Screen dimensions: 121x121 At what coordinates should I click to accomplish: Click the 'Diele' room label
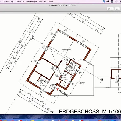pyautogui.click(x=56, y=75)
